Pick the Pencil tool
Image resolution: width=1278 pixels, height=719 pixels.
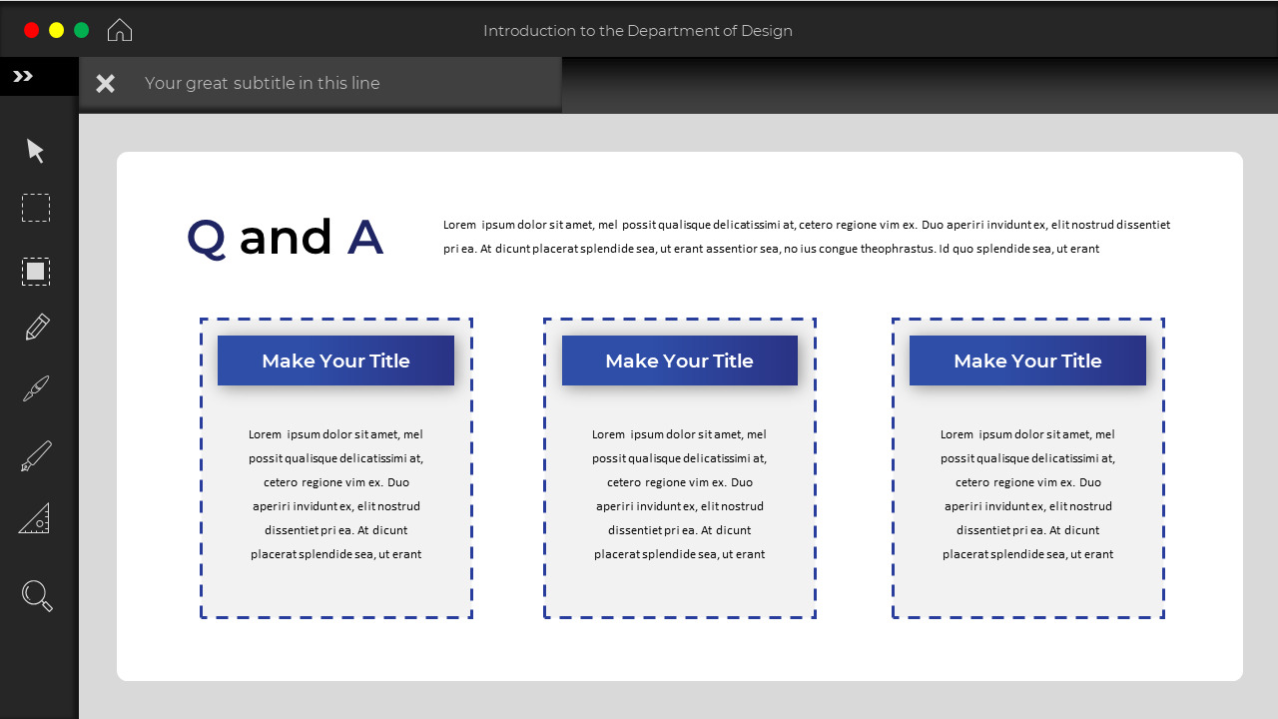[35, 326]
